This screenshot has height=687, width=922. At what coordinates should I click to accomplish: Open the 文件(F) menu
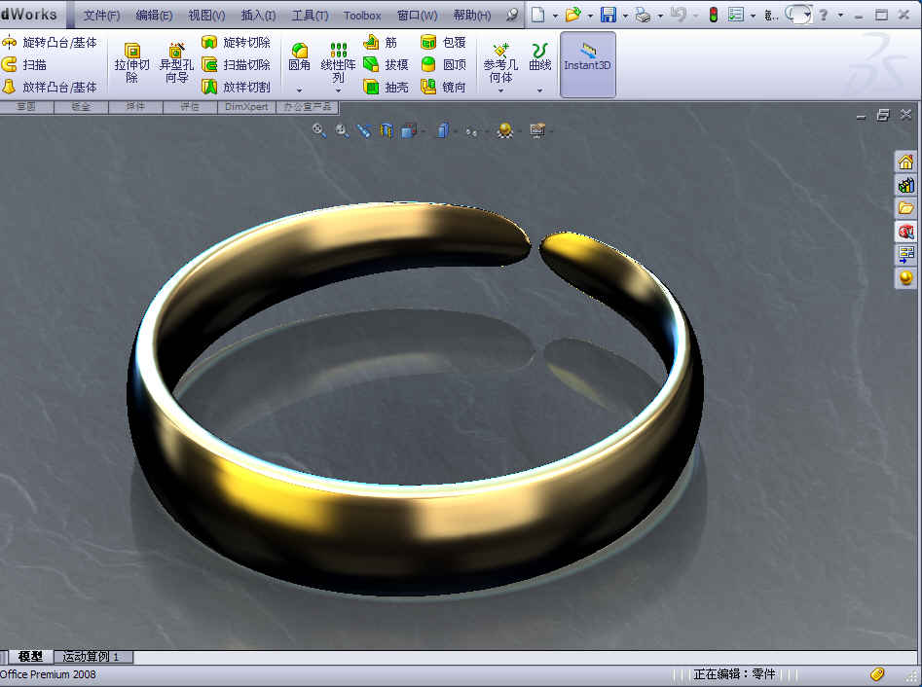pyautogui.click(x=101, y=16)
